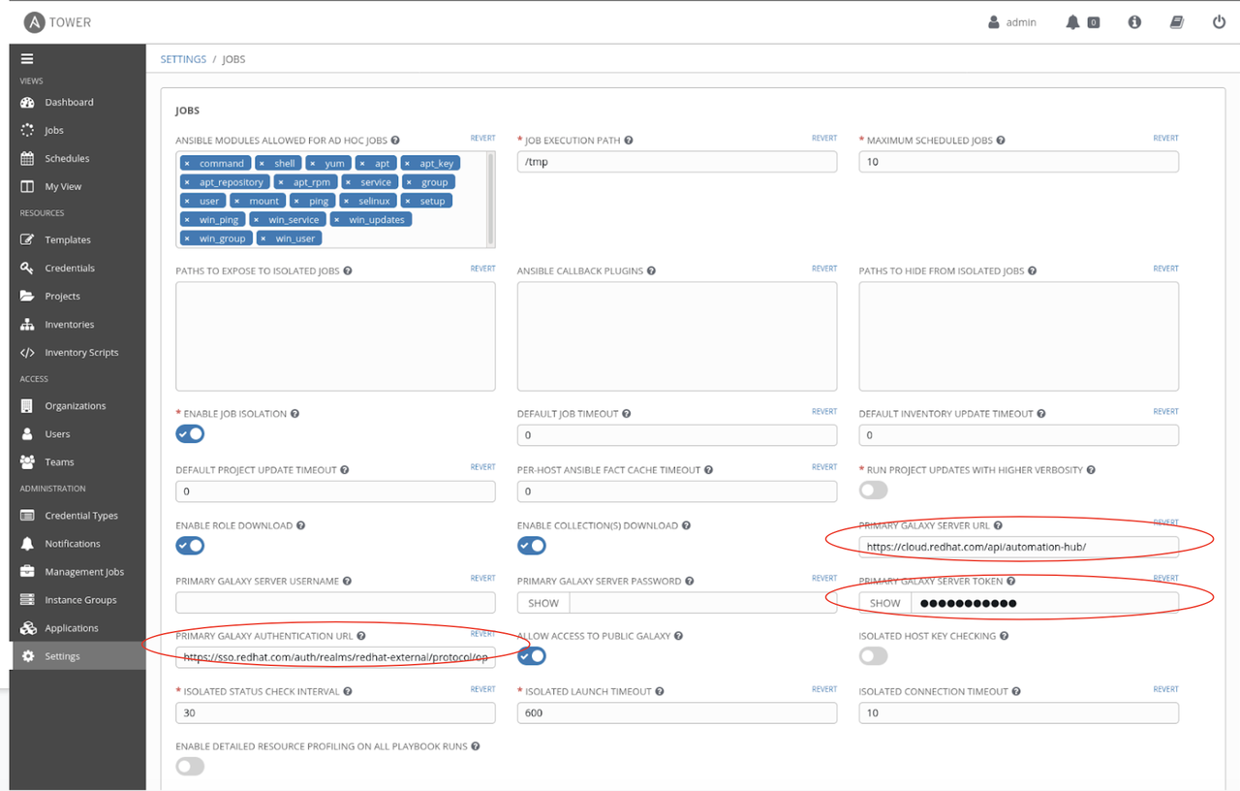The height and width of the screenshot is (791, 1240).
Task: Click help icon beside Job Execution Path
Action: click(629, 141)
